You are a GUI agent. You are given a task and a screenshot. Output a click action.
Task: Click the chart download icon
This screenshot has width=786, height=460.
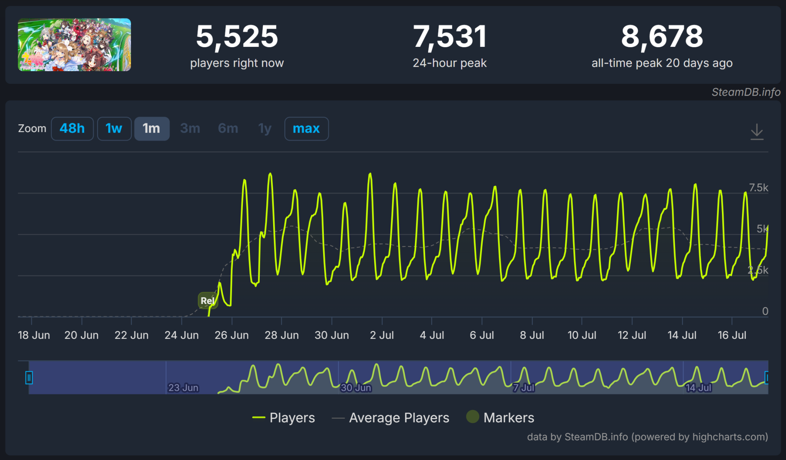(x=757, y=131)
